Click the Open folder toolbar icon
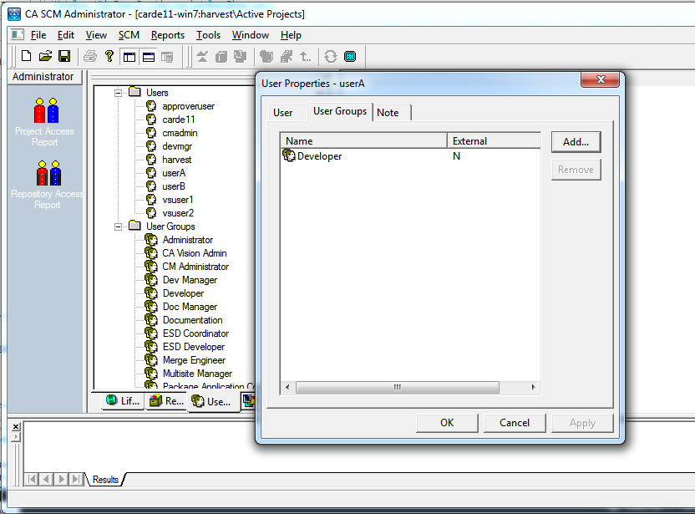Viewport: 695px width, 514px height. coord(45,56)
